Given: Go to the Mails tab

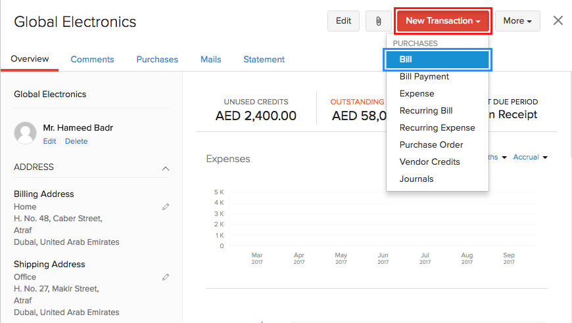Looking at the screenshot, I should coord(210,60).
